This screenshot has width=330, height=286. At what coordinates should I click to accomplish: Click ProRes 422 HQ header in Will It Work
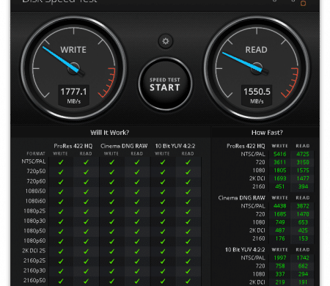click(x=73, y=146)
